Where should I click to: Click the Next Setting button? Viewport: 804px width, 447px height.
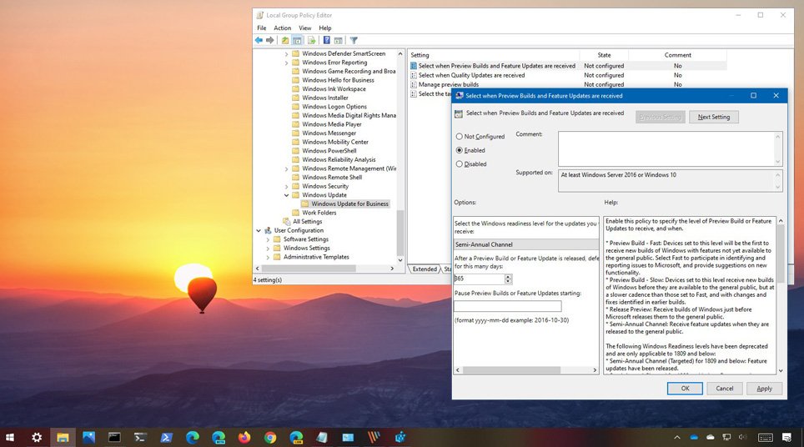tap(713, 117)
